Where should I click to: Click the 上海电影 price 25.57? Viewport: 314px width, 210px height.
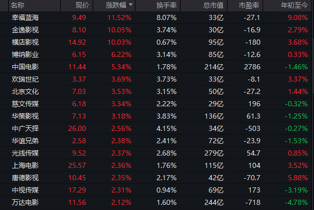click(x=77, y=165)
